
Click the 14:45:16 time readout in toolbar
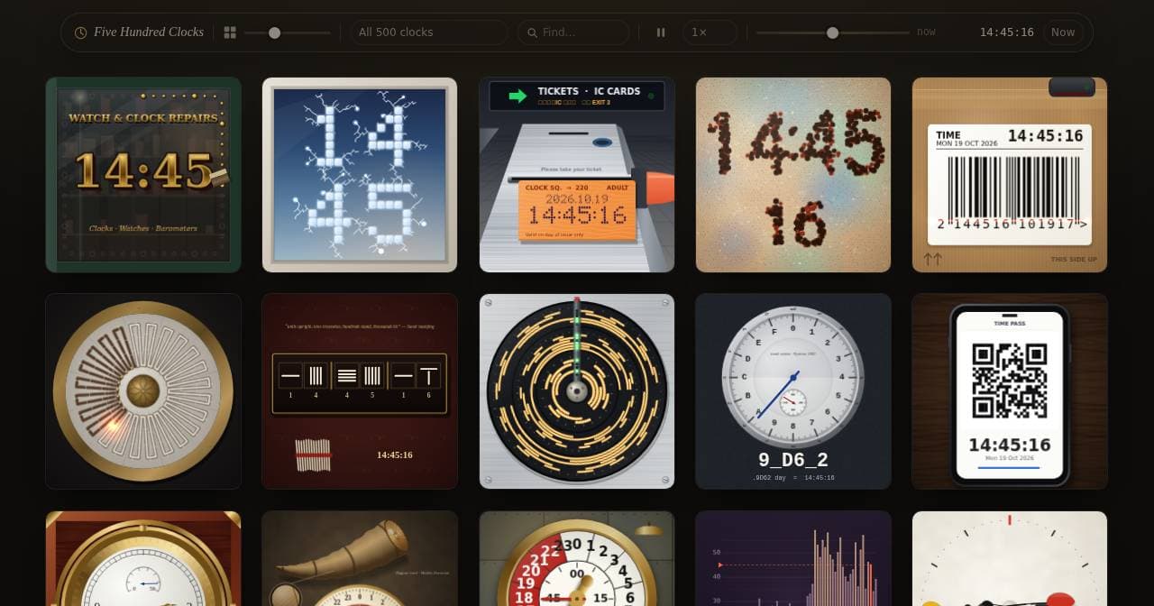1006,32
